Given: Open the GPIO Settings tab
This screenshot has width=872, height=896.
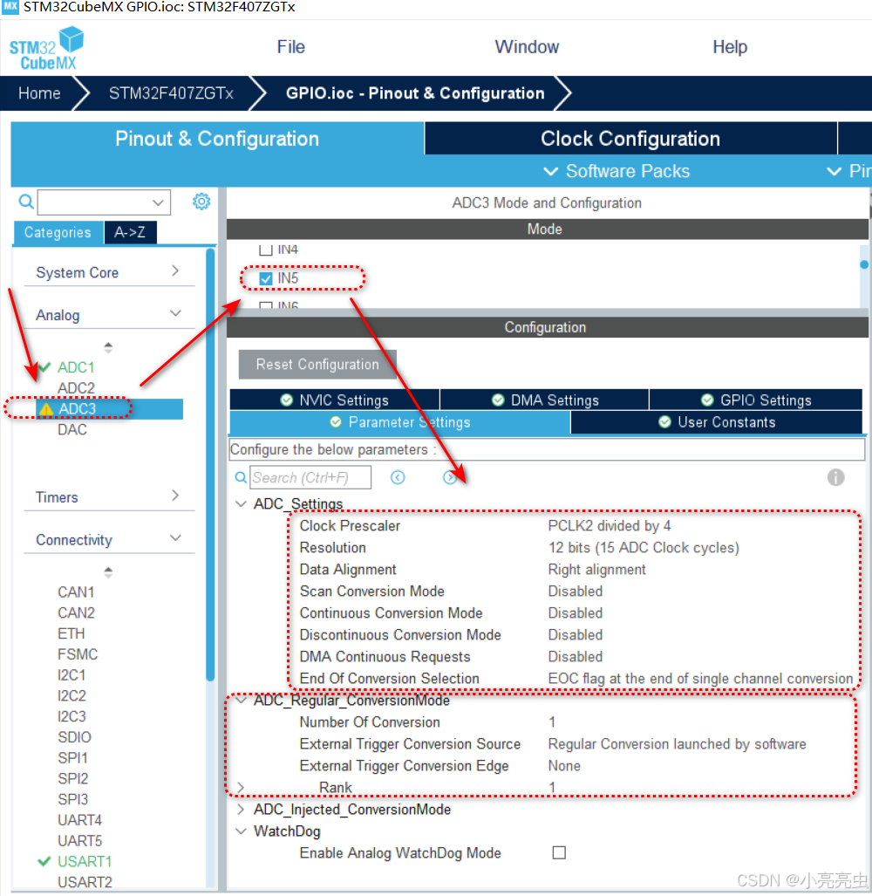Looking at the screenshot, I should click(x=756, y=400).
